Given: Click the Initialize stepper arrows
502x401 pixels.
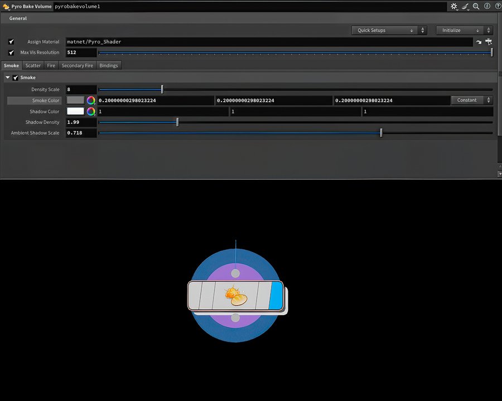Looking at the screenshot, I should point(489,31).
